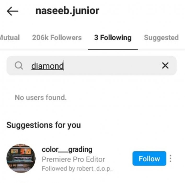The height and width of the screenshot is (183, 185).
Task: Follow the color___grading account
Action: (149, 158)
